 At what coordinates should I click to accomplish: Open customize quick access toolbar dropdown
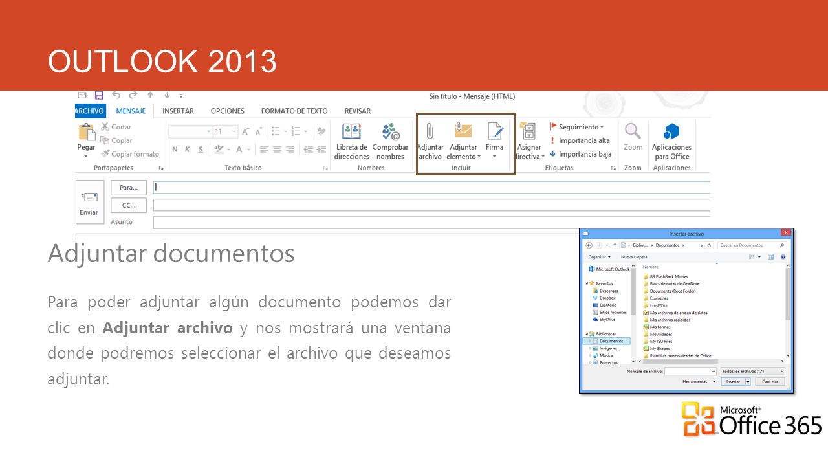(x=181, y=96)
